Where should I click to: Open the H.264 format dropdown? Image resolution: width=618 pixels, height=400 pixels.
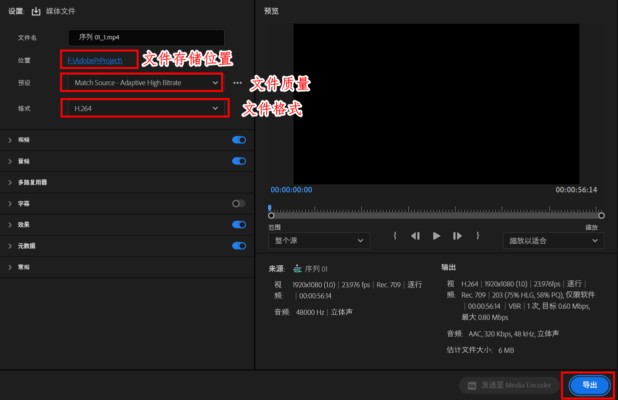pyautogui.click(x=146, y=108)
